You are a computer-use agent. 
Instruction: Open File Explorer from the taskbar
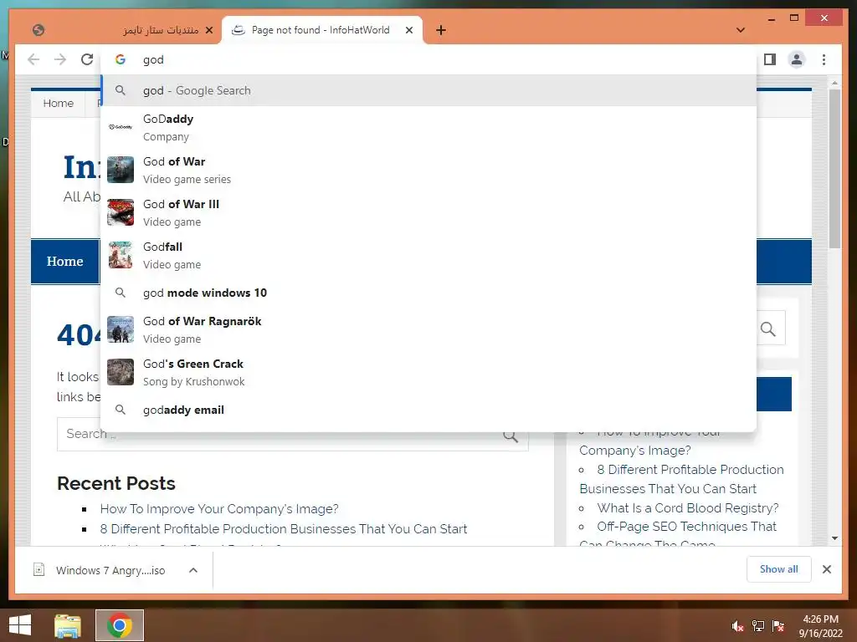coord(68,625)
